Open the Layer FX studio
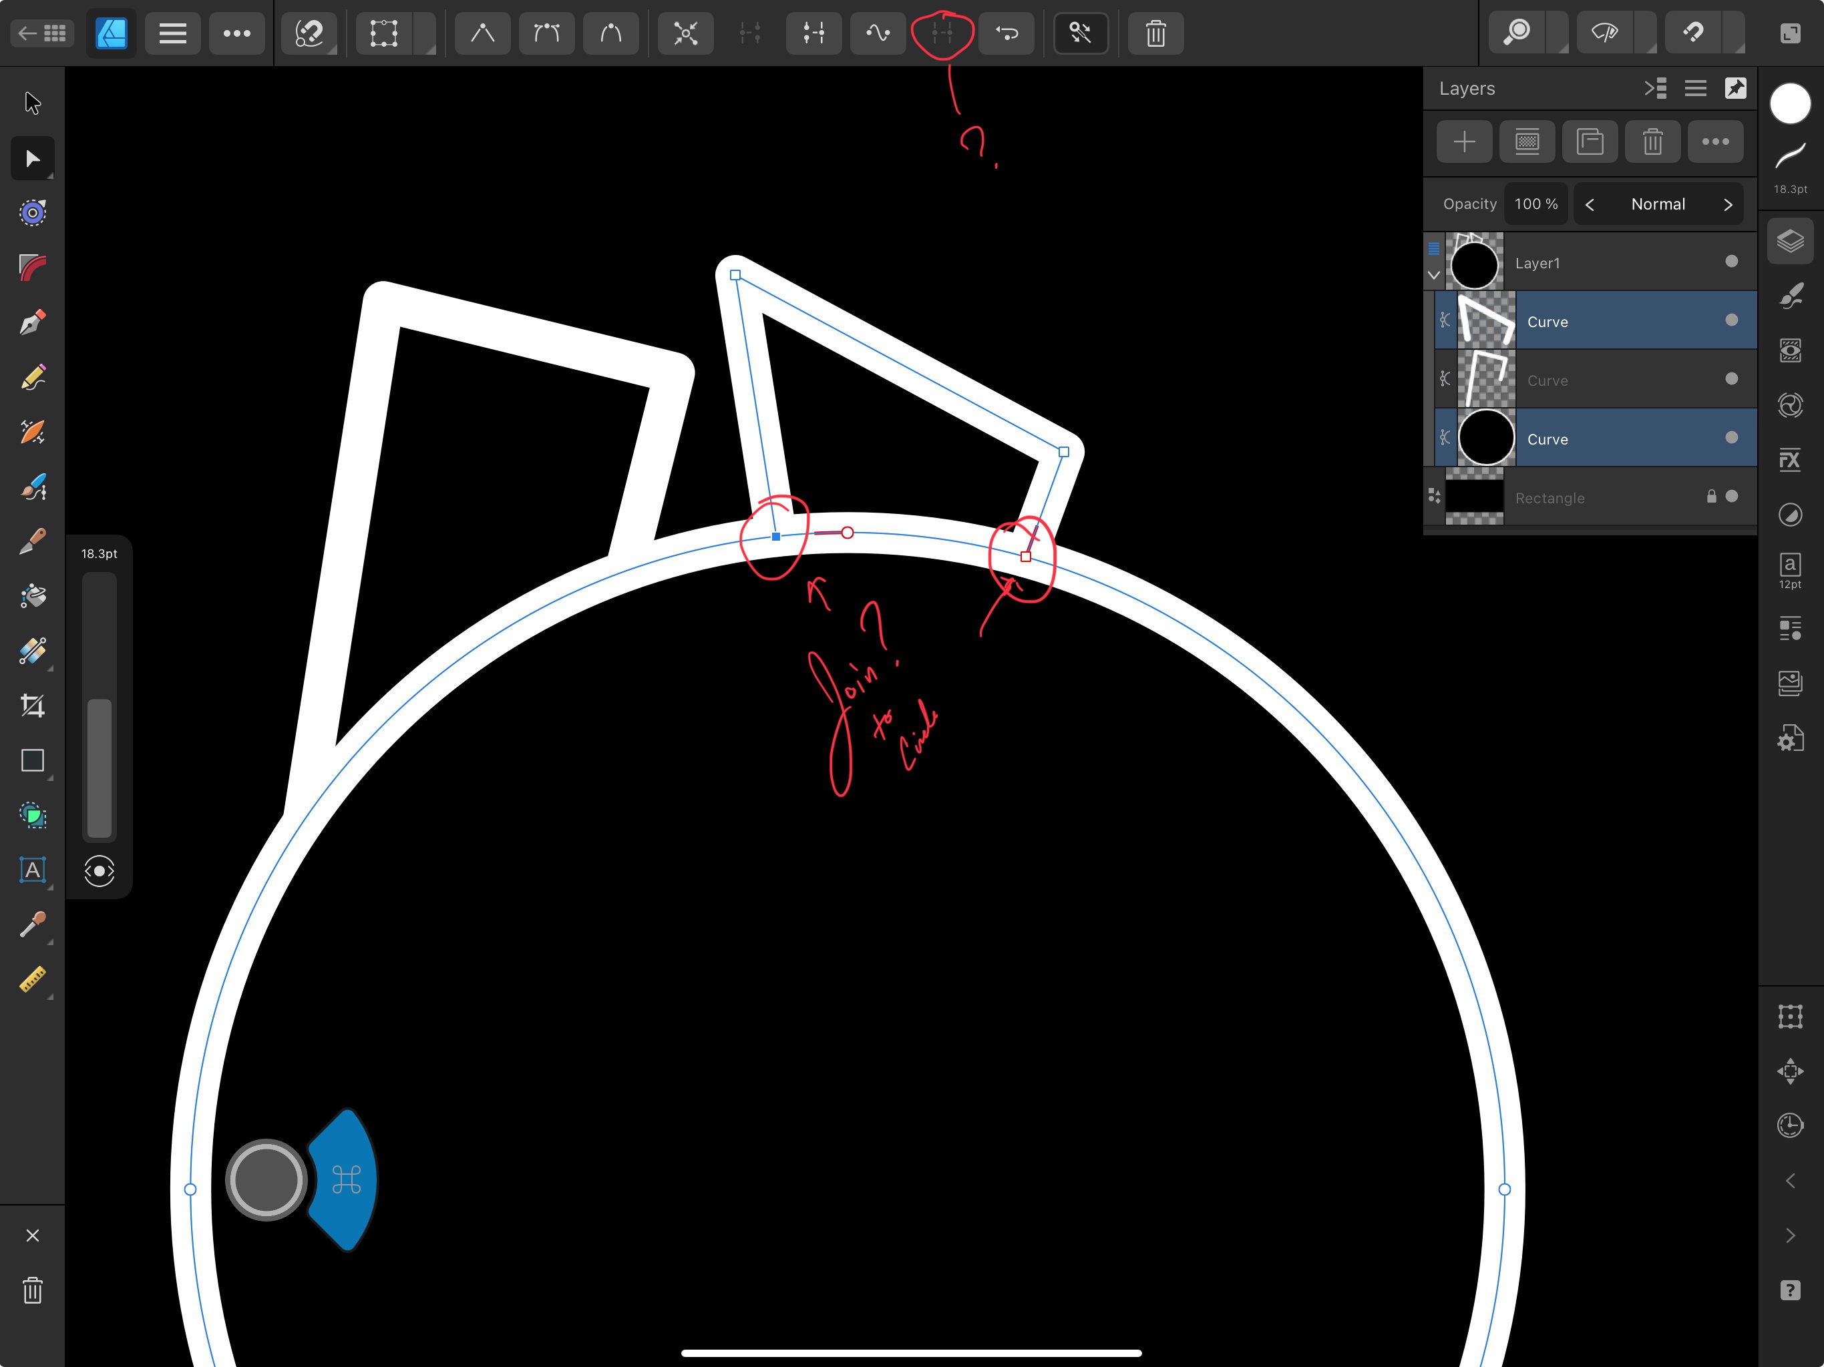The height and width of the screenshot is (1367, 1824). [x=1789, y=460]
